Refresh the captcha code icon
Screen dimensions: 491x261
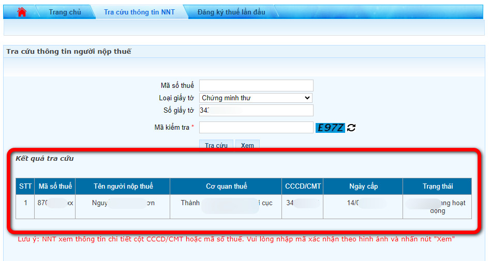coord(351,128)
